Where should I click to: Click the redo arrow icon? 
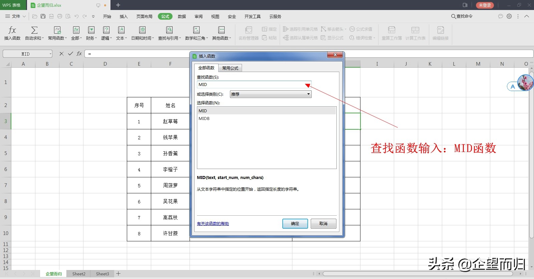85,16
